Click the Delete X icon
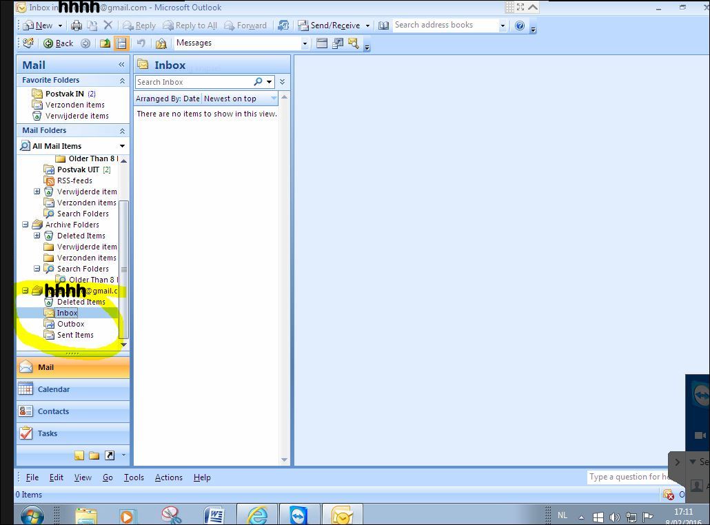Screen dimensions: 710x525 (108, 25)
